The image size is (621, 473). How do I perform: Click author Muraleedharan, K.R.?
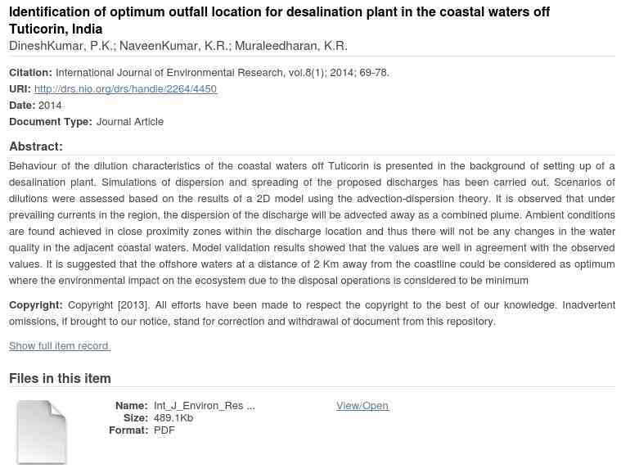click(x=290, y=47)
